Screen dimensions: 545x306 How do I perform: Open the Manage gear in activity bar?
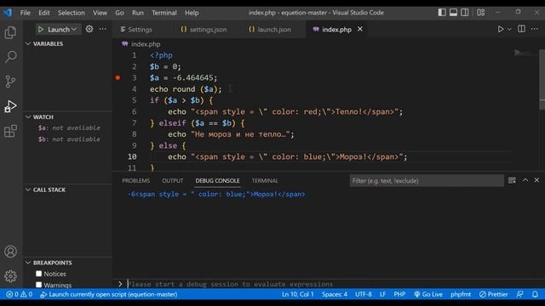point(10,276)
